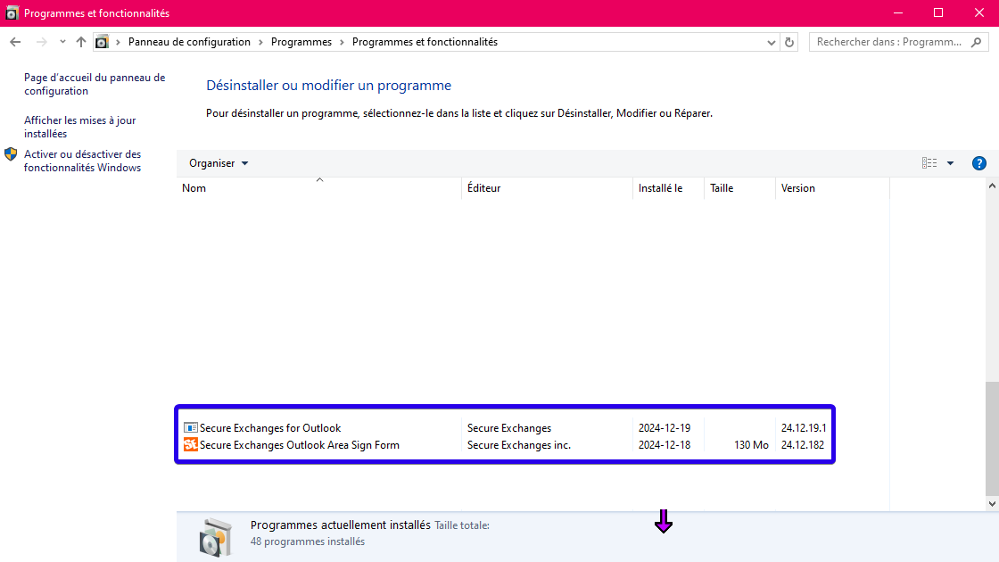Click Programmes et fonctionnalités breadcrumb

click(x=425, y=42)
